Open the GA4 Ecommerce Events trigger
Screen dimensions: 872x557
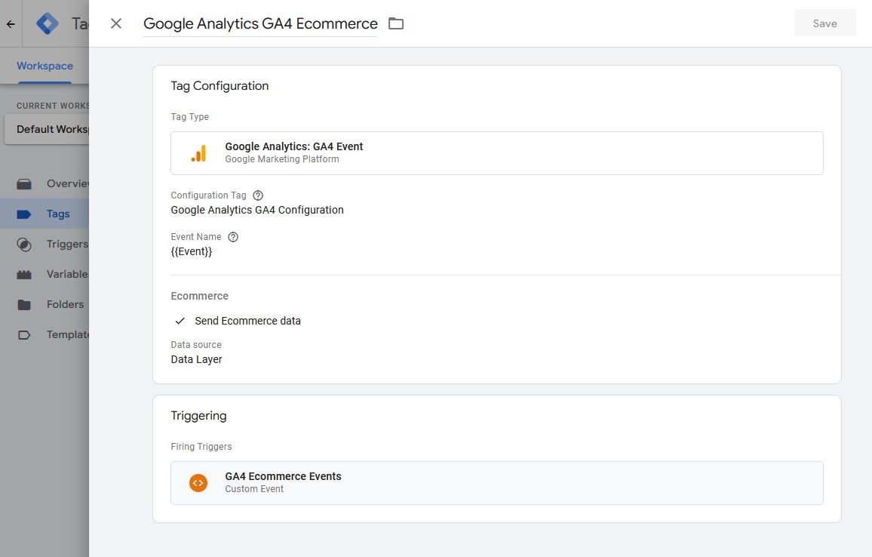coord(496,483)
